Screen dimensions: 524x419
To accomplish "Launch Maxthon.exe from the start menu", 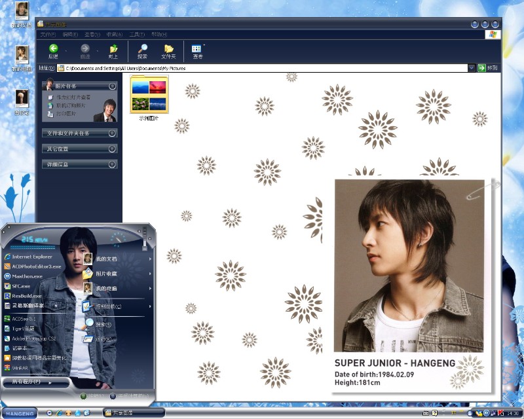I will click(24, 276).
